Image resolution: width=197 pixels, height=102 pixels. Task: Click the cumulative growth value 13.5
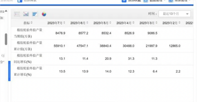tap(62, 72)
